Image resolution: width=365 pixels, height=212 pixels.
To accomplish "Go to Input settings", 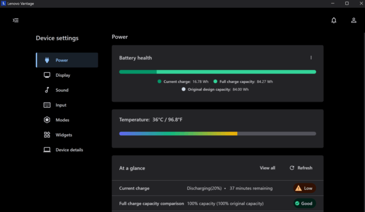I will point(67,105).
